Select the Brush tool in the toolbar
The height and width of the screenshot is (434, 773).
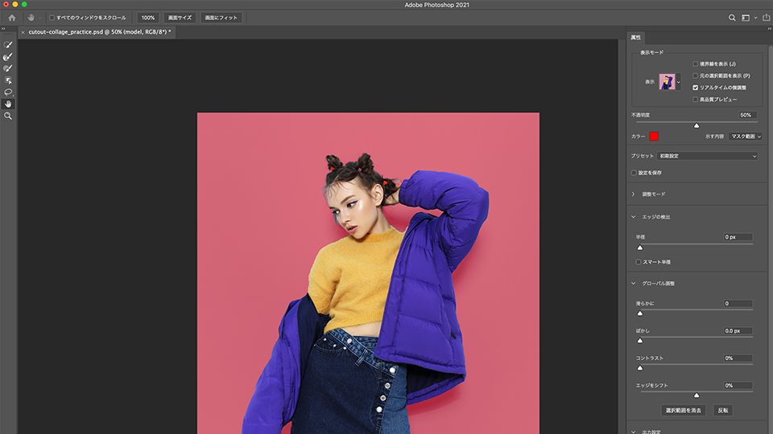tap(8, 68)
